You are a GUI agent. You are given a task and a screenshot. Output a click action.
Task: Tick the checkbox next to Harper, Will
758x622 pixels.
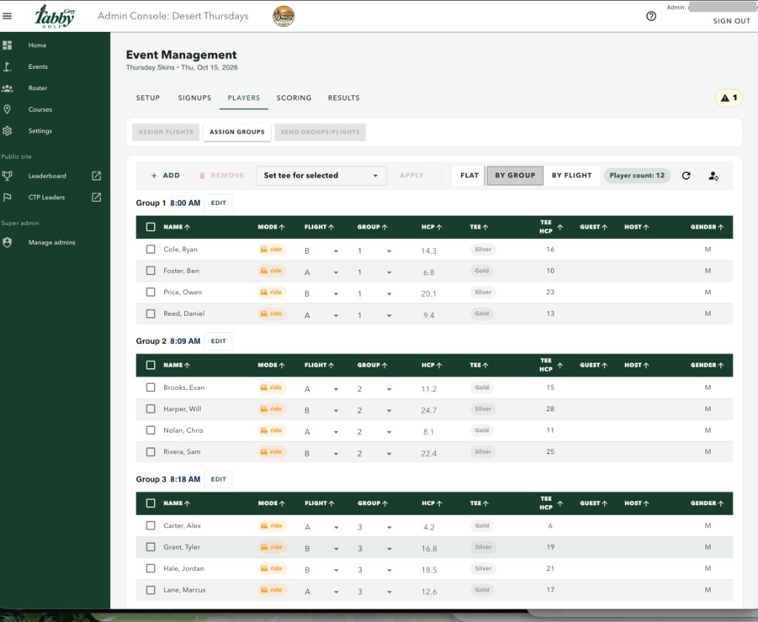151,409
